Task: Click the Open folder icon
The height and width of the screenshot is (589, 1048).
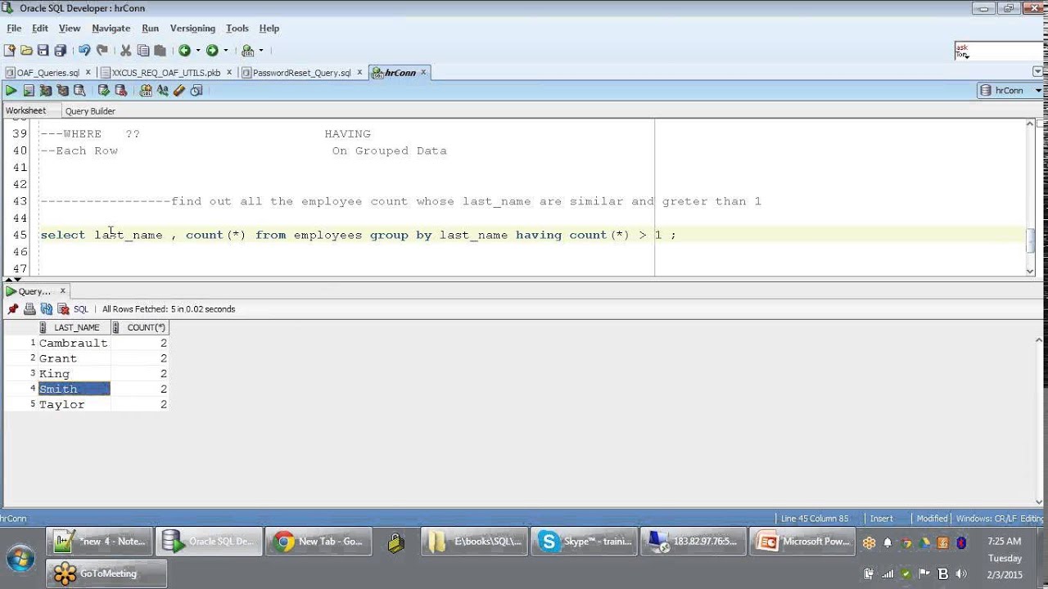Action: [26, 50]
